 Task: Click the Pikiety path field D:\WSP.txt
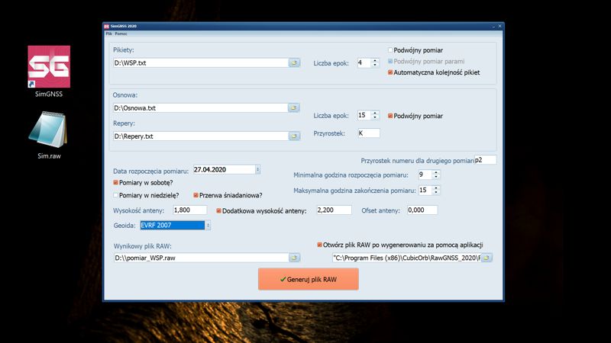click(201, 63)
